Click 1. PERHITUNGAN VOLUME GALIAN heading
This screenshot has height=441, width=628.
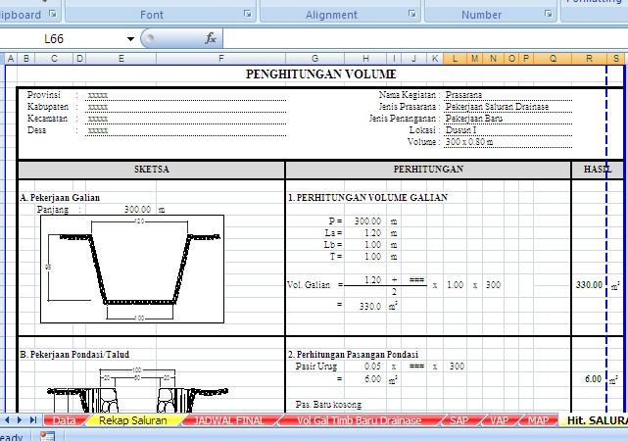pyautogui.click(x=367, y=197)
